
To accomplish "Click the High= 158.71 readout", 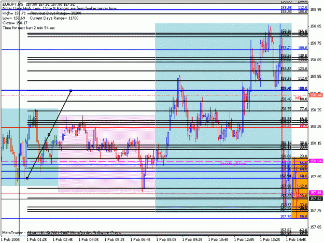I will pos(14,13).
